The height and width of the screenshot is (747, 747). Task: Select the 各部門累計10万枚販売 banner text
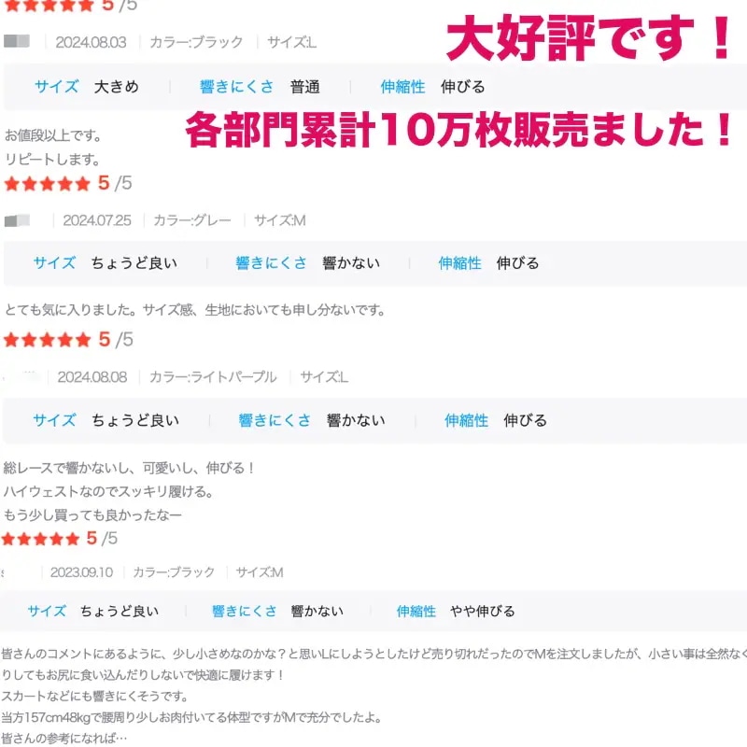pyautogui.click(x=458, y=130)
